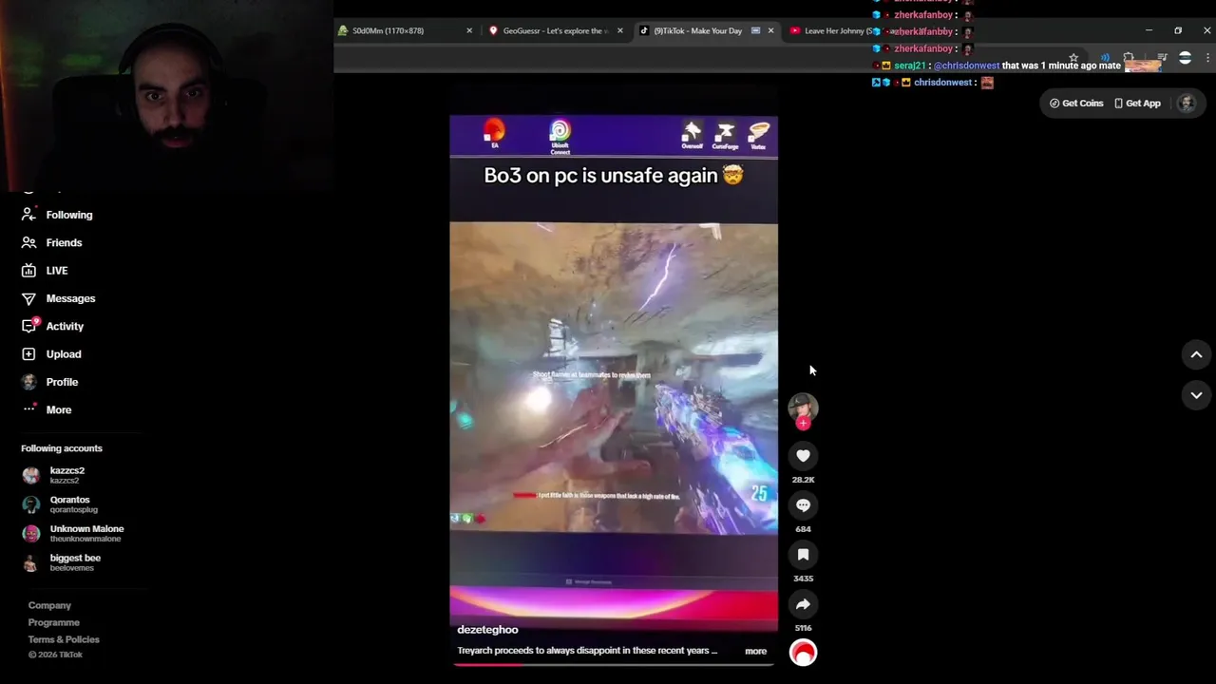Open the video comments (684)
Screen dimensions: 1216x684
point(803,505)
